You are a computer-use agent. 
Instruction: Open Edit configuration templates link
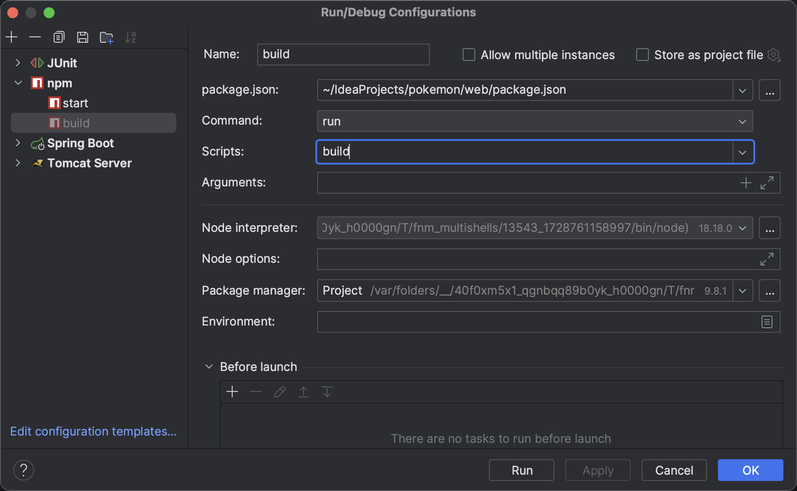[x=93, y=431]
